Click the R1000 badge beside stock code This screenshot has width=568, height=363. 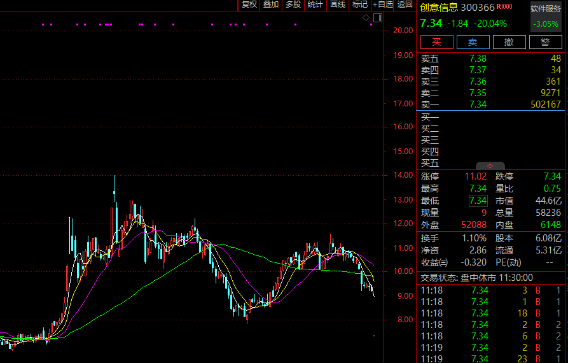point(504,6)
